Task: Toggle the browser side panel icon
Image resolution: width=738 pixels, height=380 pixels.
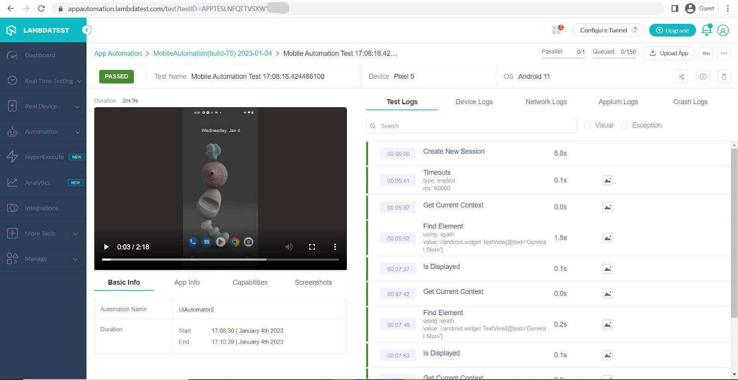Action: click(675, 8)
